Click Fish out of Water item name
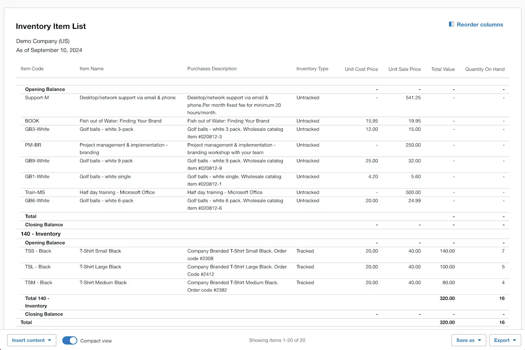 coord(120,121)
